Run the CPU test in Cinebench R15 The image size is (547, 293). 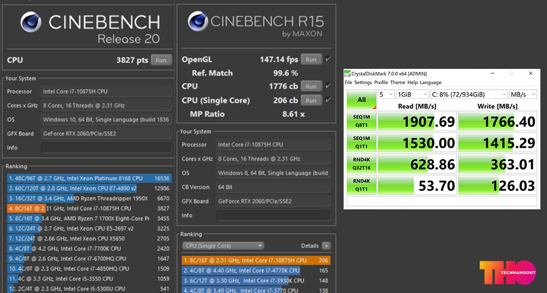click(x=311, y=86)
